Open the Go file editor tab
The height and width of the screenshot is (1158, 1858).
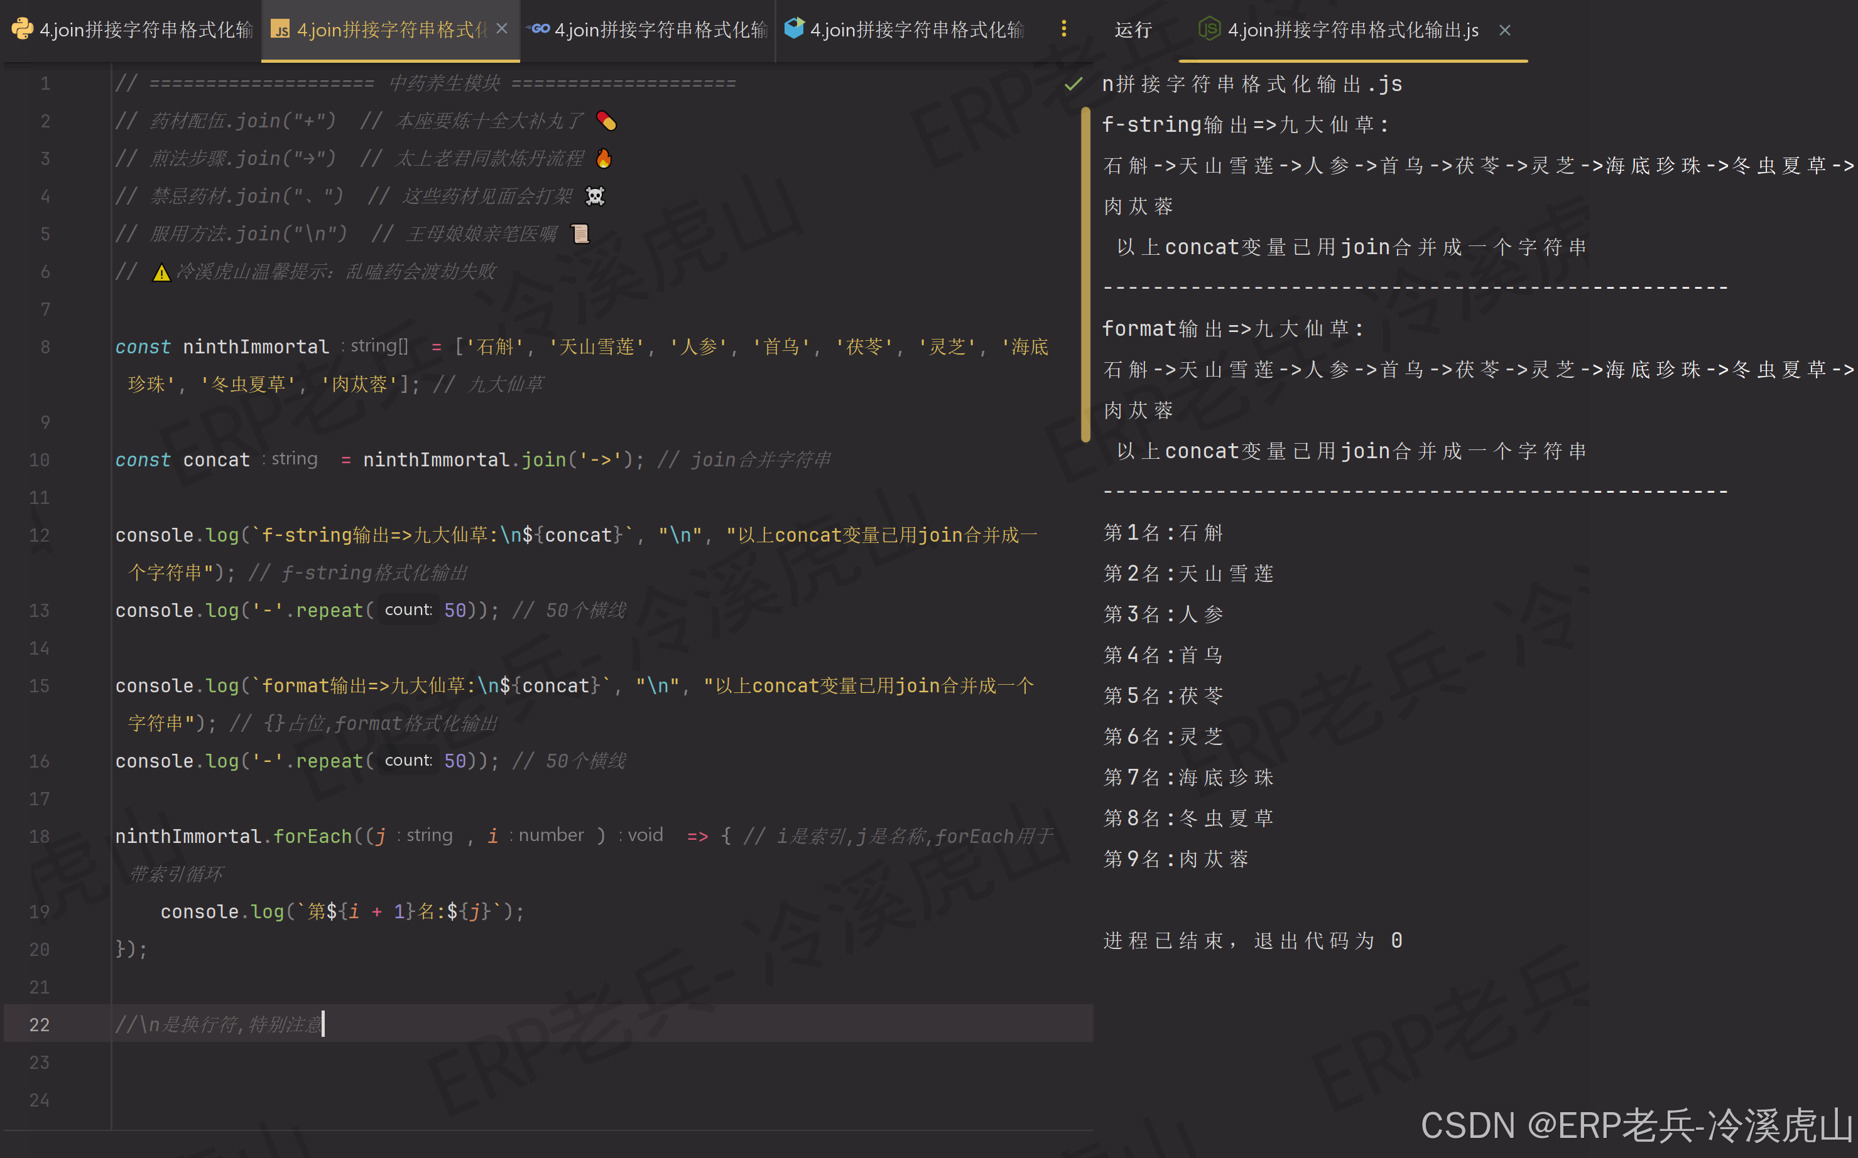(646, 30)
